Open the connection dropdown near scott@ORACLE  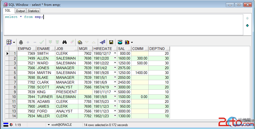tap(49, 125)
